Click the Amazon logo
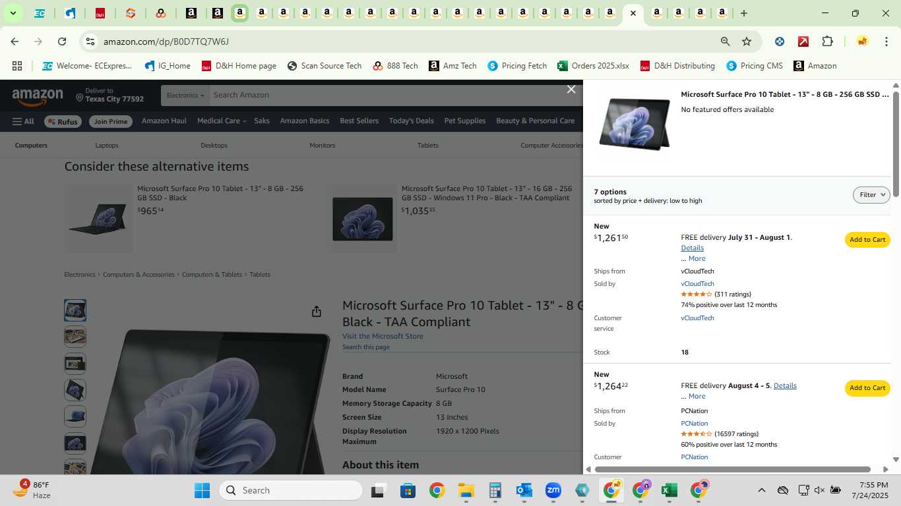 point(38,97)
